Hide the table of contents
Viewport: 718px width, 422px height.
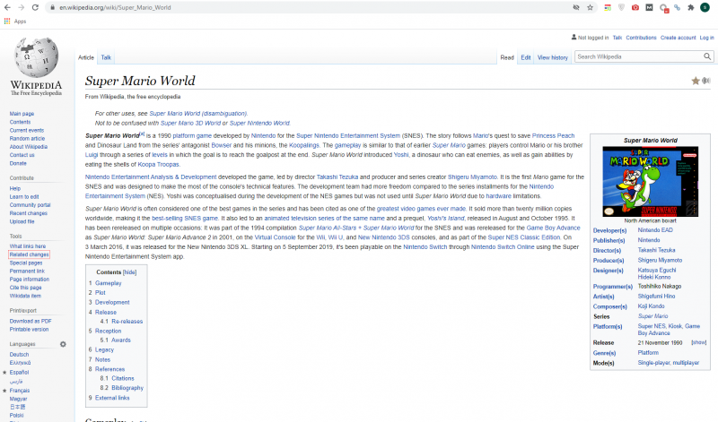tap(130, 271)
